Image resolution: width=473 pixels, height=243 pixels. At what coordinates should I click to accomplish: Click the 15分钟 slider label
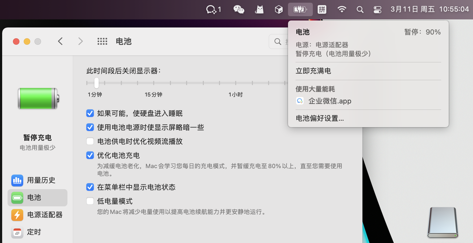click(x=153, y=95)
